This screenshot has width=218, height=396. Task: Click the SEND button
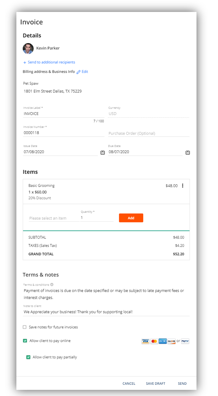182,383
